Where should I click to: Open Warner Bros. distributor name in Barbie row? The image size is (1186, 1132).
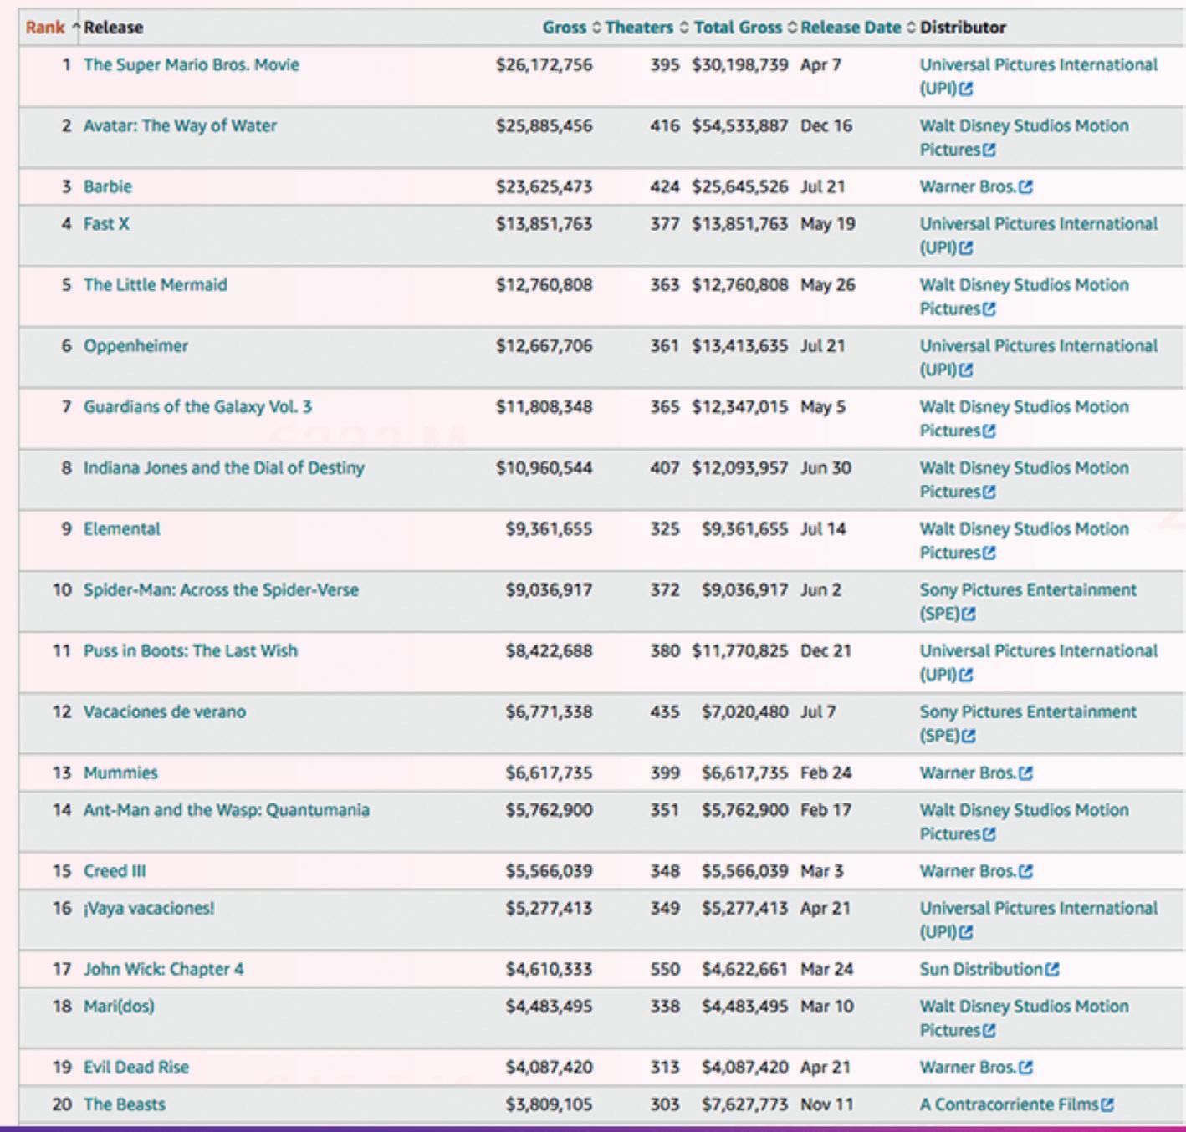[969, 186]
